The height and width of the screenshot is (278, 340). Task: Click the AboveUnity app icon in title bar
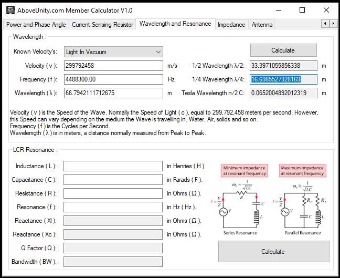[10, 10]
